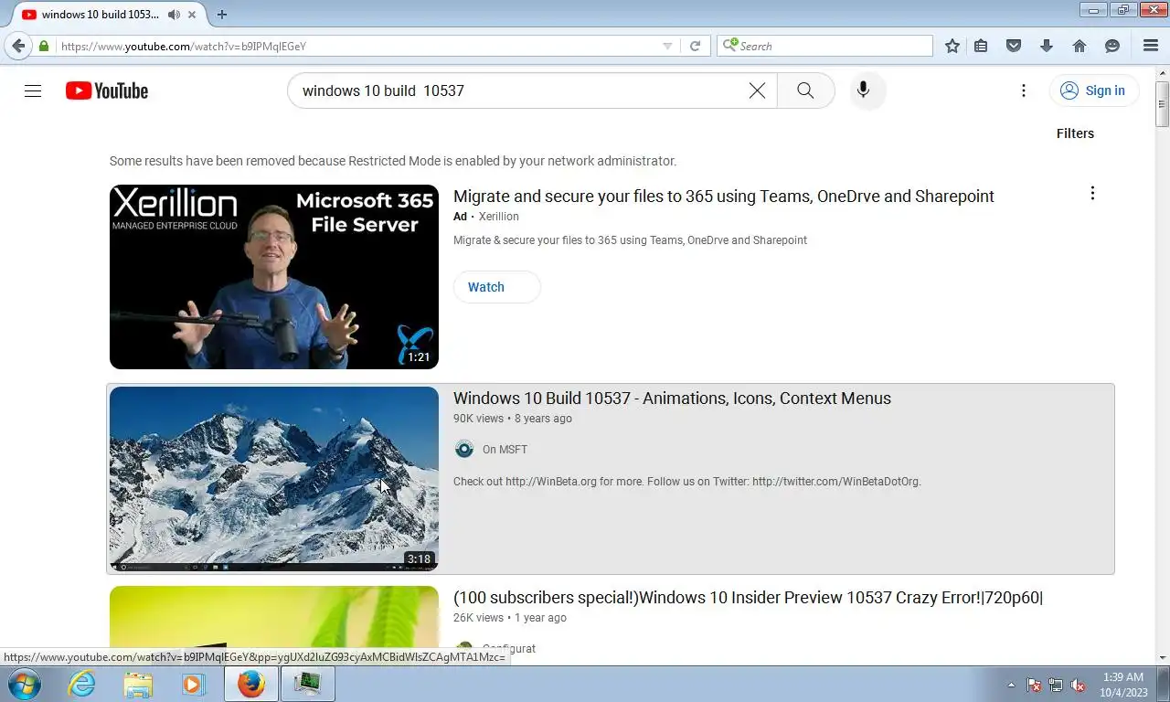Go to the Firefox Home icon
The height and width of the screenshot is (702, 1170).
point(1080,46)
